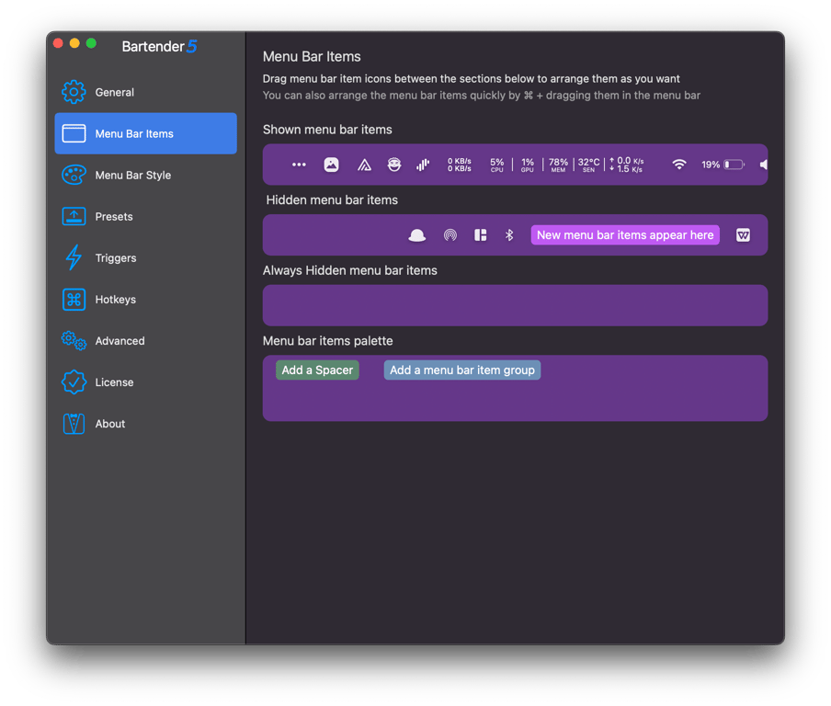Screen dimensions: 831x706
Task: Go to the Presets section
Action: (146, 216)
